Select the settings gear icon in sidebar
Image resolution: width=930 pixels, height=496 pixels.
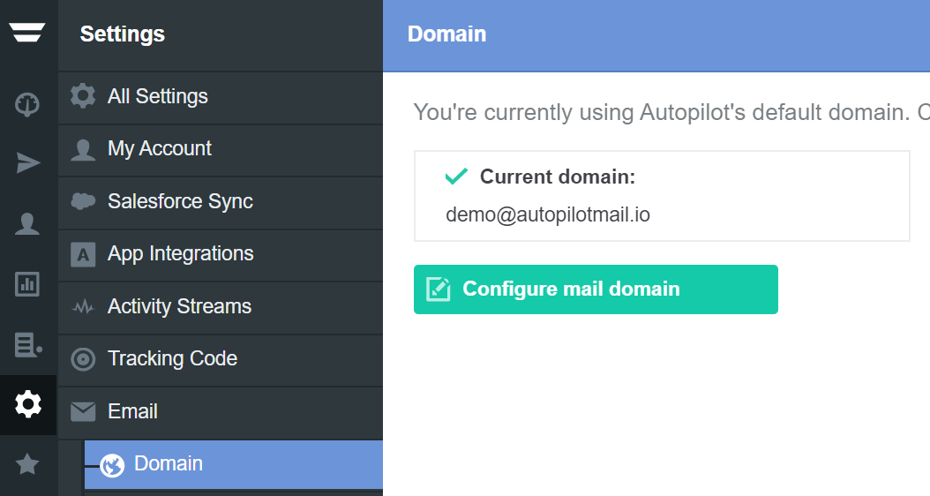point(28,404)
